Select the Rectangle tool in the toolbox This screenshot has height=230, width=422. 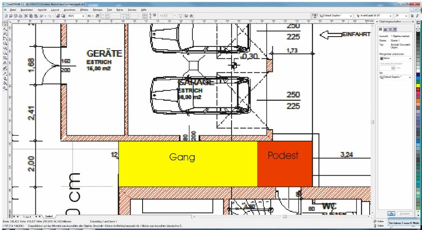[5, 43]
